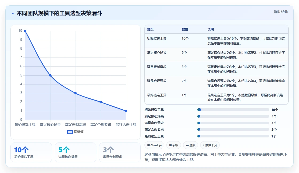Open the 10个 初始候选工具 data card
The image size is (299, 173).
click(31, 152)
